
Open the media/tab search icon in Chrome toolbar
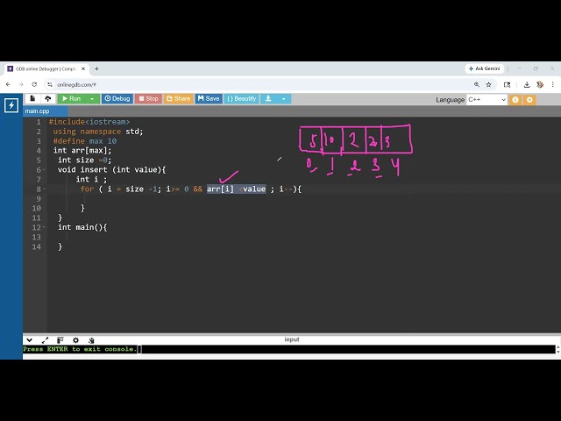507,85
